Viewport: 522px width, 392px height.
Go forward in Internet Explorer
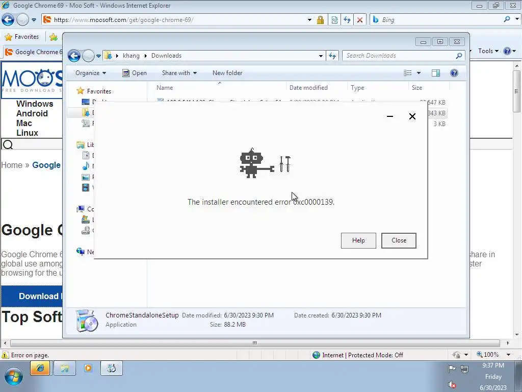point(22,20)
